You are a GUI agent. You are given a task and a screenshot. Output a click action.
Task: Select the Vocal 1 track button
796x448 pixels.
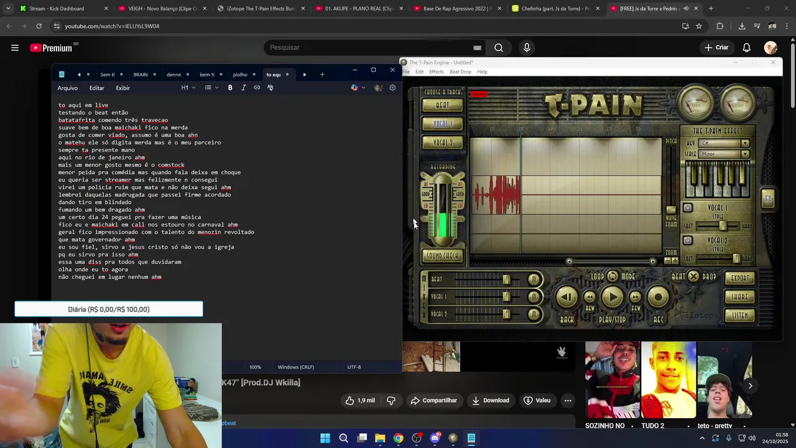(443, 124)
